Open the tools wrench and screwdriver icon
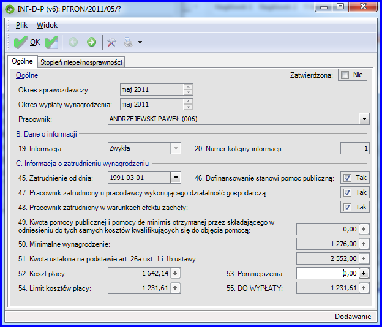382x327 pixels. [x=112, y=42]
